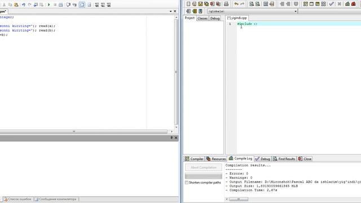The height and width of the screenshot is (203, 361).
Task: Switch to Project tab in Dev-C++
Action: point(190,18)
